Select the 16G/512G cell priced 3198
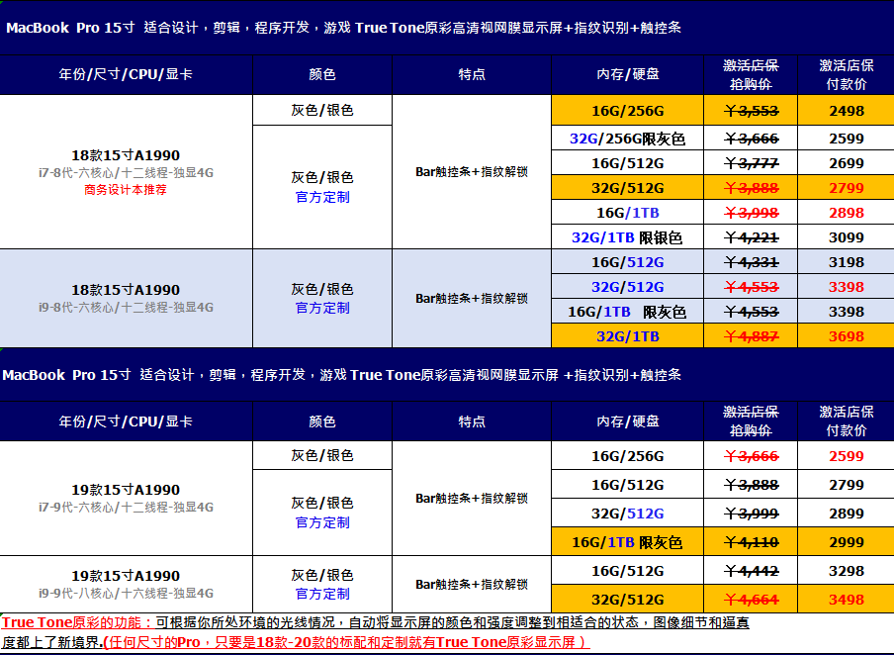This screenshot has width=894, height=655. tap(627, 262)
